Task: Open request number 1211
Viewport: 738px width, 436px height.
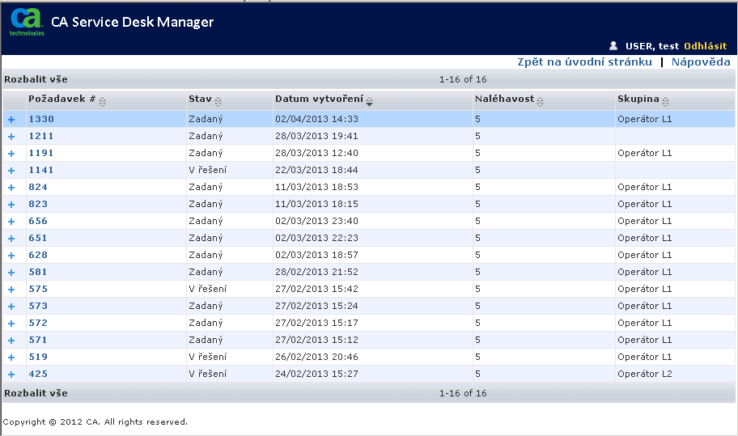Action: tap(41, 136)
